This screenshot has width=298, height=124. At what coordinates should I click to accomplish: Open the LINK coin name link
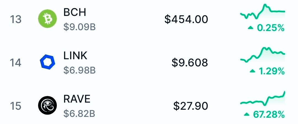75,56
